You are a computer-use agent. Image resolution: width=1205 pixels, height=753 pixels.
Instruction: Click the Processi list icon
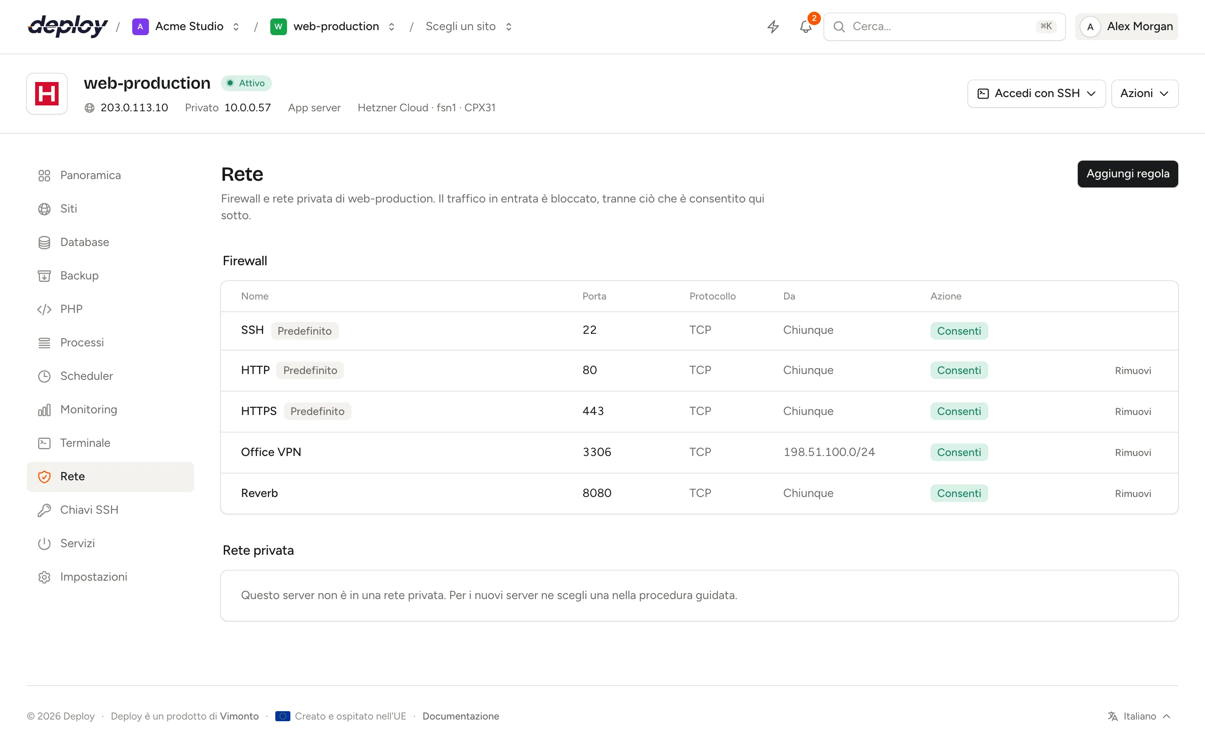point(44,343)
